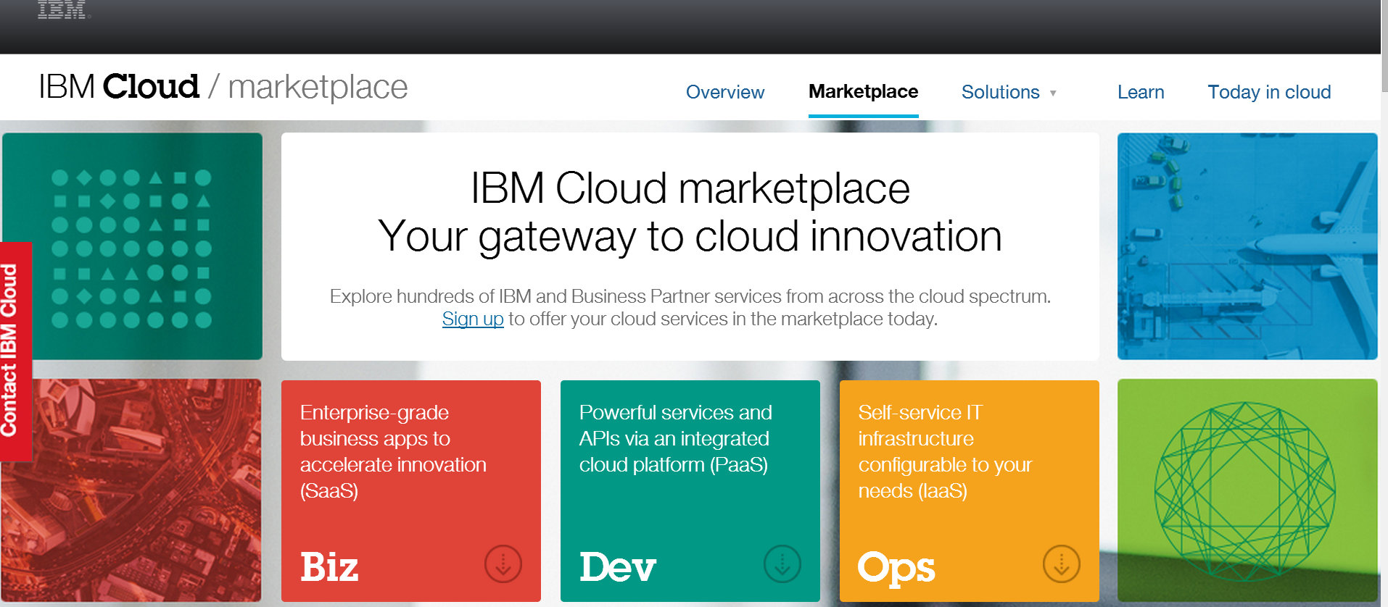Click the IBM Cloud marketplace title

point(223,87)
